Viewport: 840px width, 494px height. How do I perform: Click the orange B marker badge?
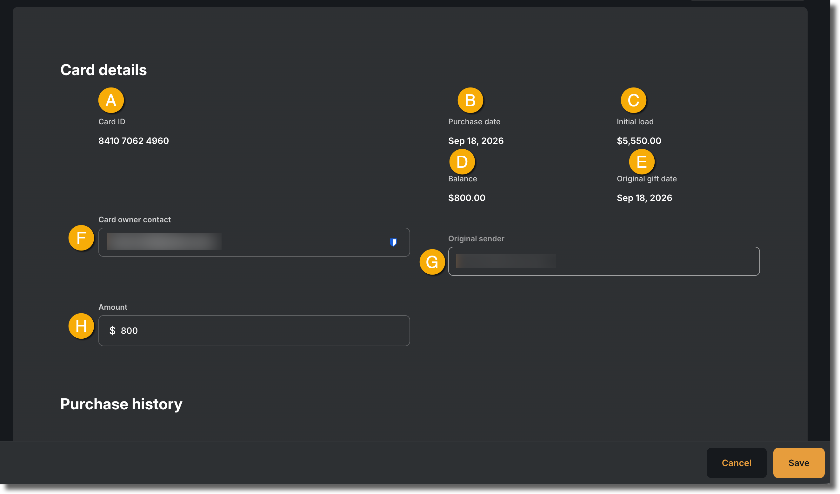(470, 100)
